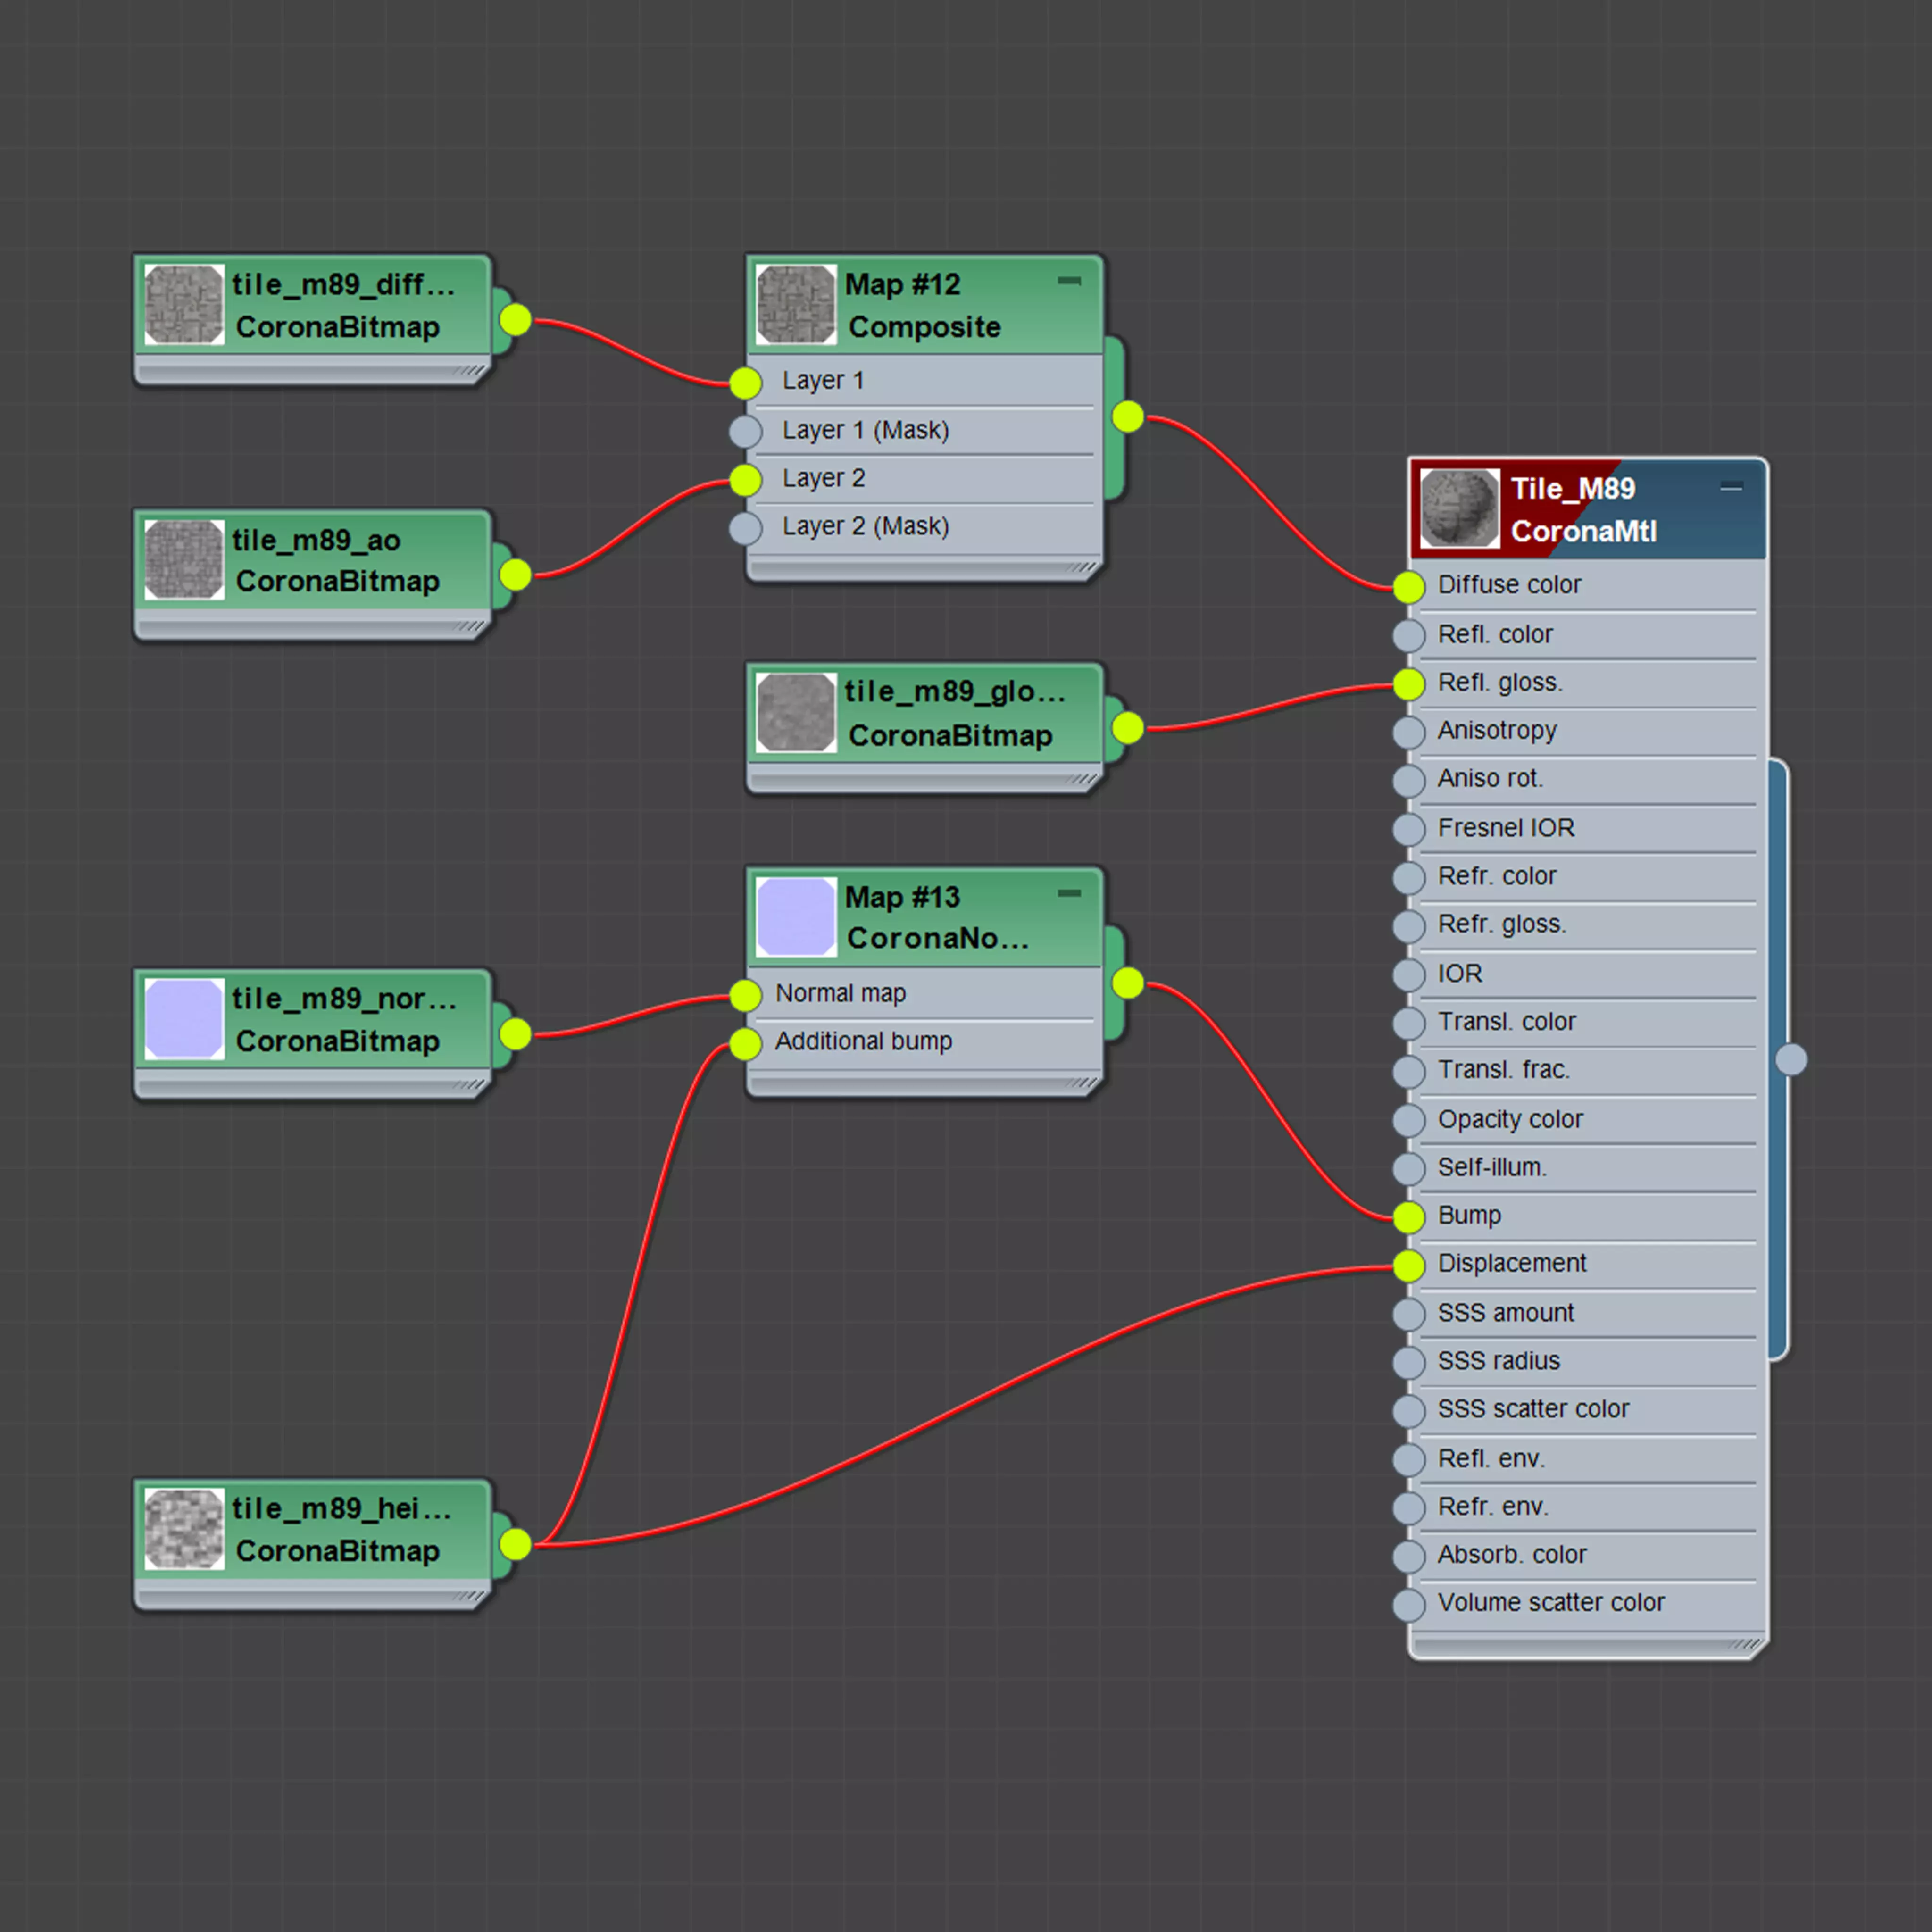Viewport: 1932px width, 1932px height.
Task: Click the Refl. color input socket
Action: [x=1409, y=635]
